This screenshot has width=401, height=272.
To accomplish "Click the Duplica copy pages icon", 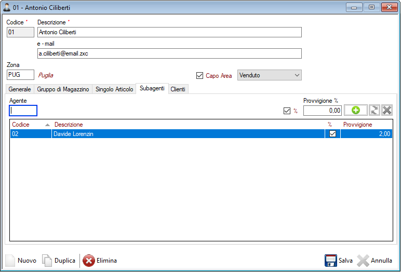I will [x=47, y=261].
